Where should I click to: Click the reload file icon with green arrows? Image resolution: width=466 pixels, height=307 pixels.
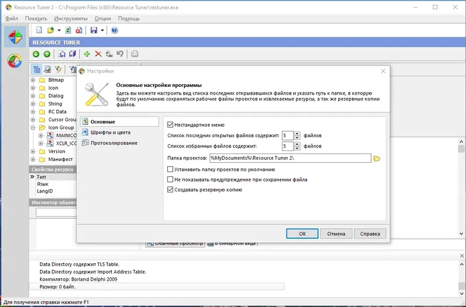[x=68, y=30]
